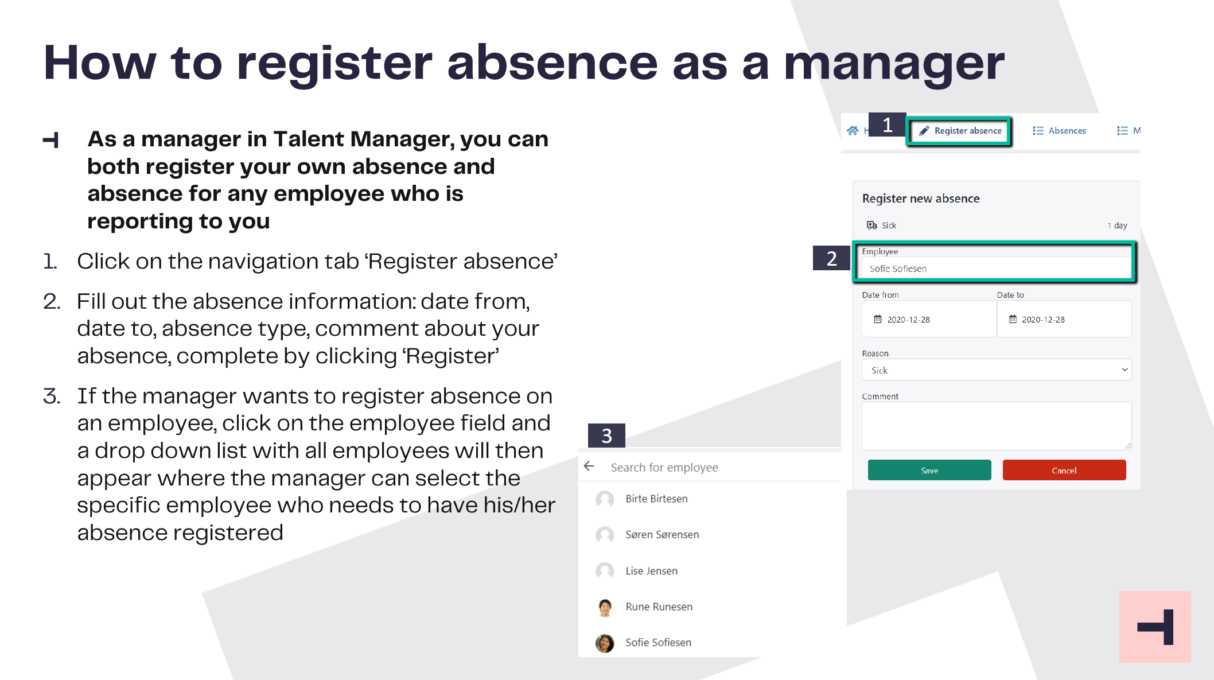The height and width of the screenshot is (680, 1214).
Task: Click the green Save button
Action: tap(929, 470)
